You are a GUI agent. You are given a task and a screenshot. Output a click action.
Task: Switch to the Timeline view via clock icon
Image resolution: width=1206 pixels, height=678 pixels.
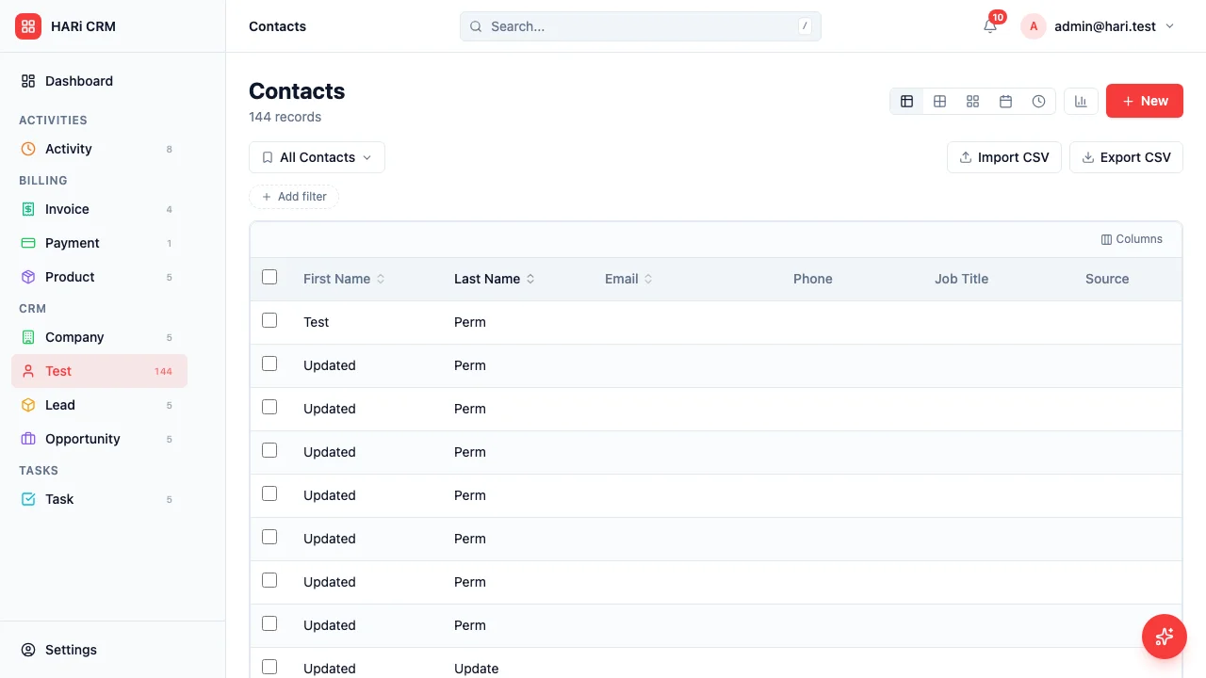pos(1038,101)
